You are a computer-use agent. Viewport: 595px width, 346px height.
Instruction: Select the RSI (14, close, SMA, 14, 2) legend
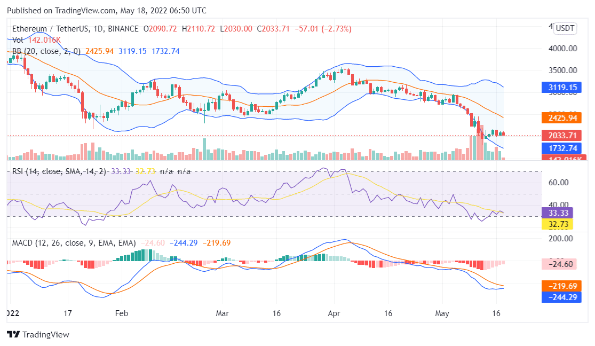click(59, 172)
